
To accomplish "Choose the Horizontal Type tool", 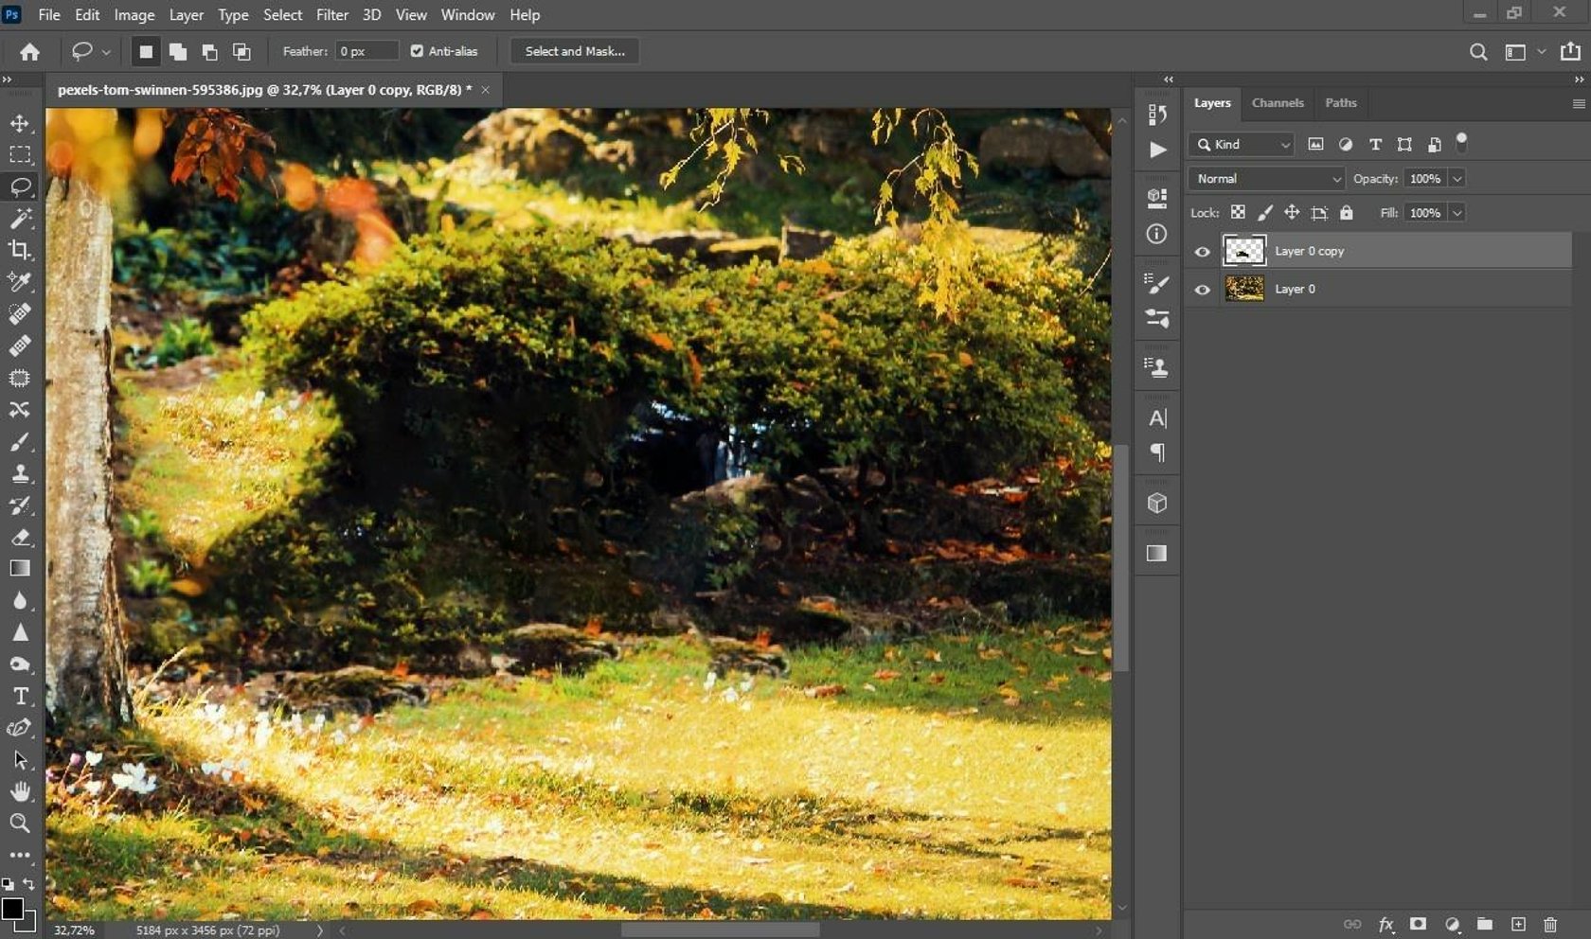I will [21, 696].
